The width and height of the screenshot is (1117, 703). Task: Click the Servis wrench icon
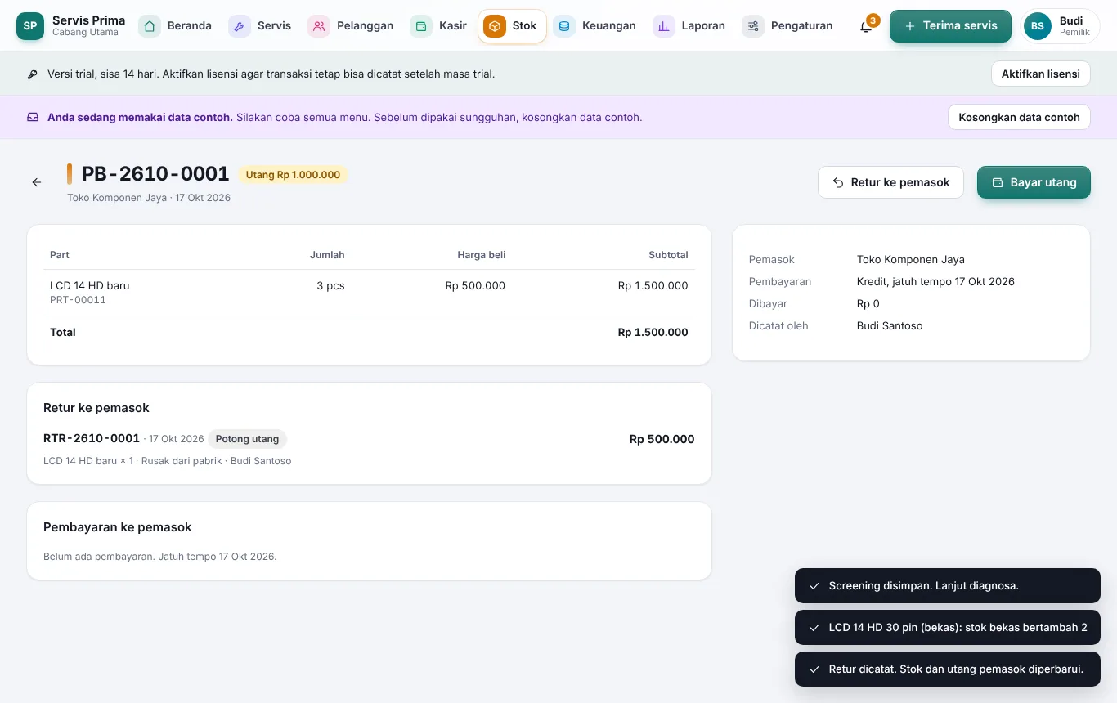240,26
